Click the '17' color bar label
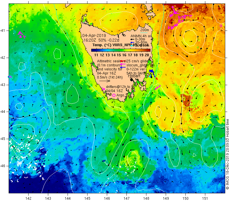The height and width of the screenshot is (202, 231). pos(130,55)
